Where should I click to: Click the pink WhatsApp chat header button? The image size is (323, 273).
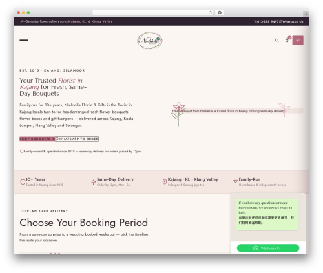(298, 40)
